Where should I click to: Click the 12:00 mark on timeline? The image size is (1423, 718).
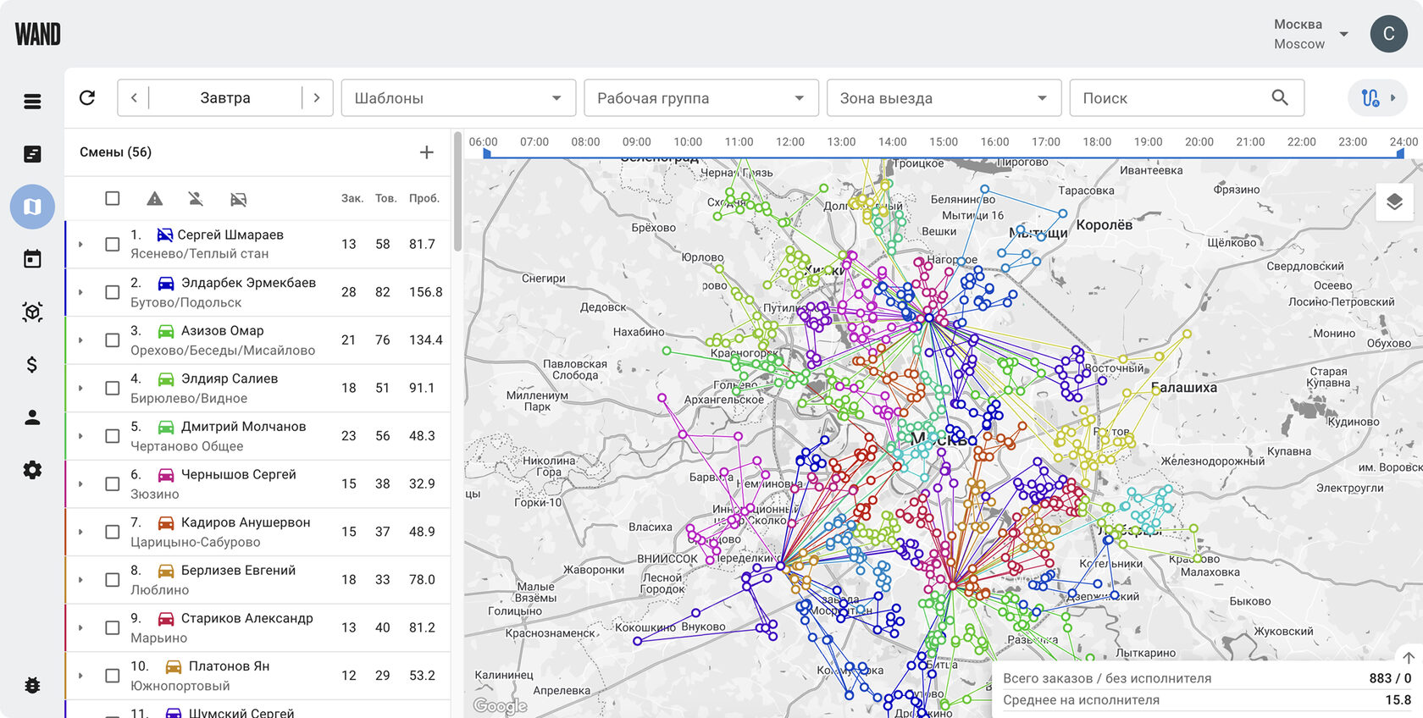(x=790, y=141)
